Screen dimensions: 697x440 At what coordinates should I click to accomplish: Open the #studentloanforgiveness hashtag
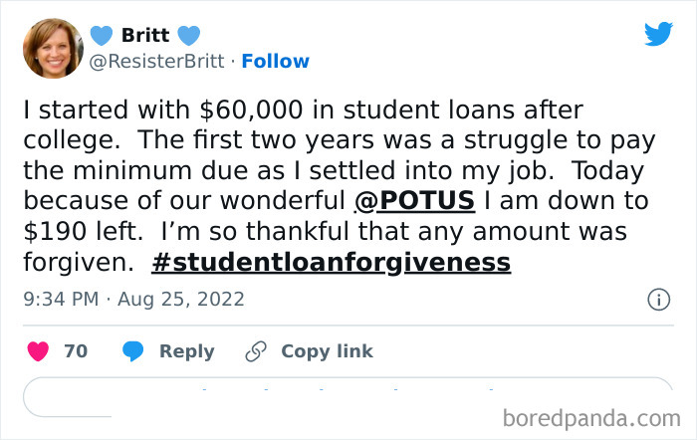click(x=332, y=263)
